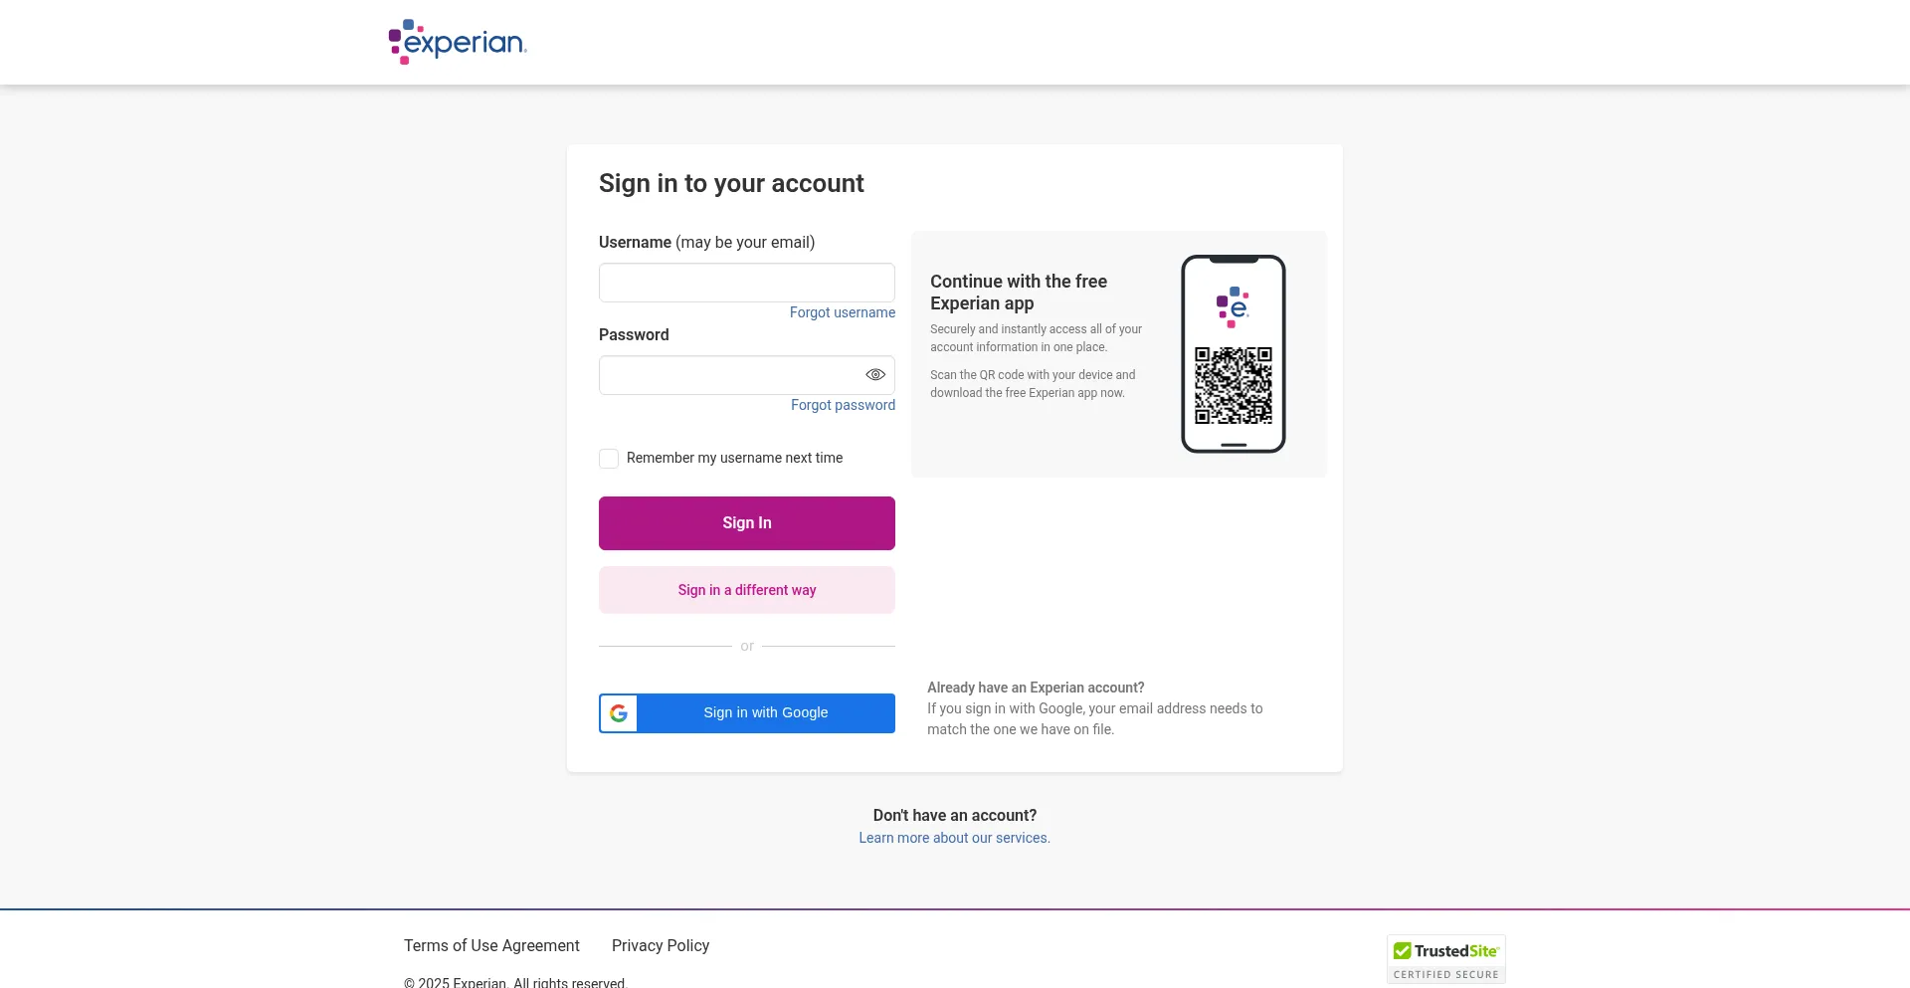Click the Google logo icon
The height and width of the screenshot is (988, 1910).
619,713
